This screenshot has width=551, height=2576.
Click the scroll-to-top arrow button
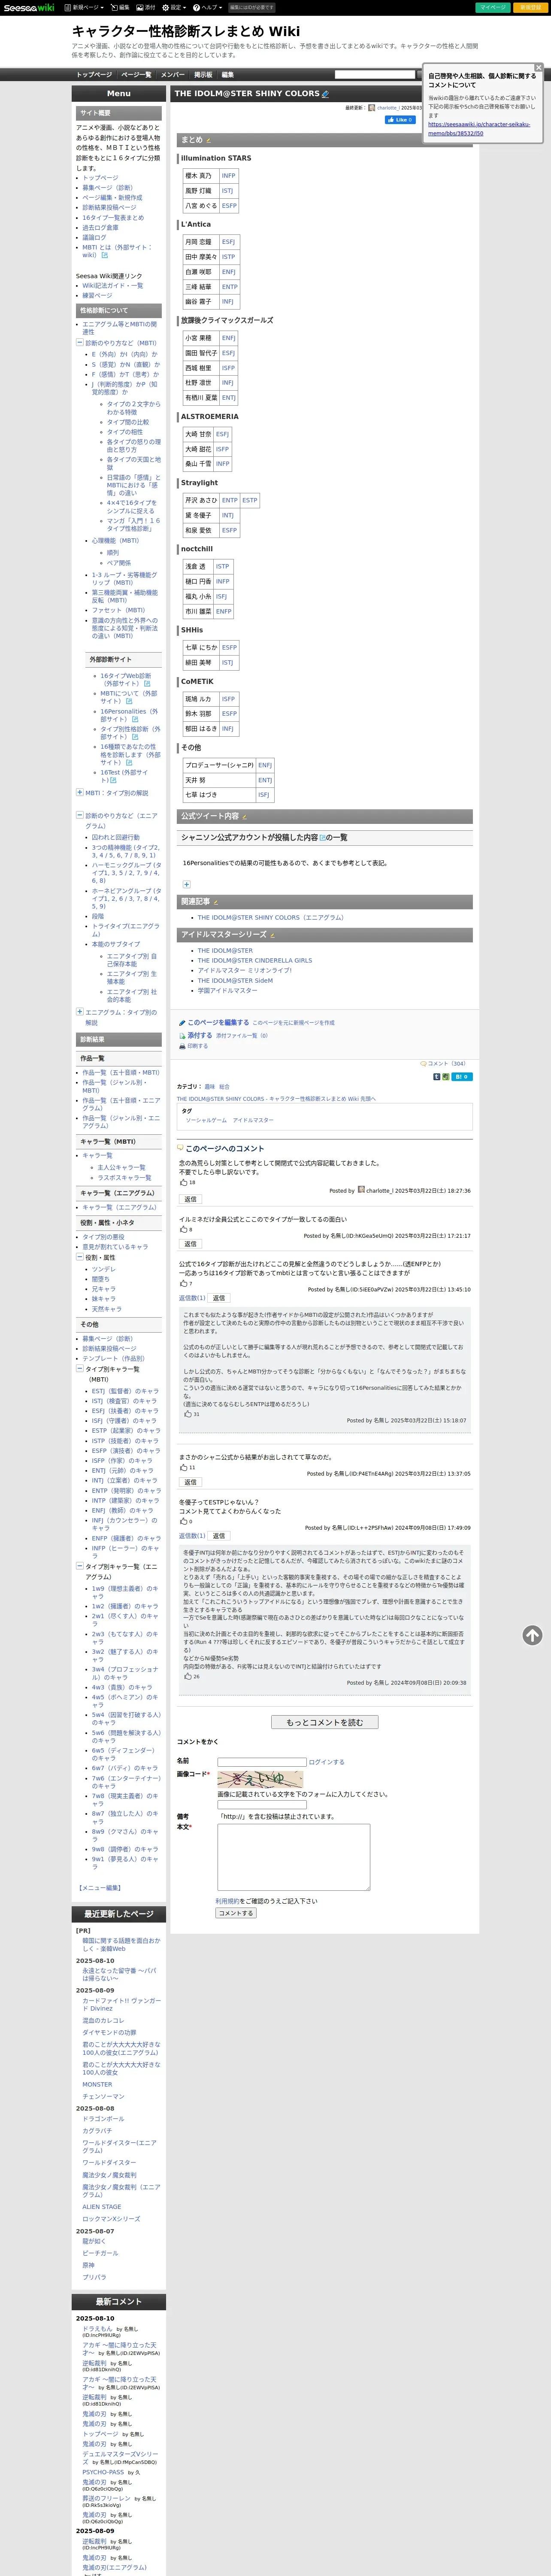tap(532, 1635)
